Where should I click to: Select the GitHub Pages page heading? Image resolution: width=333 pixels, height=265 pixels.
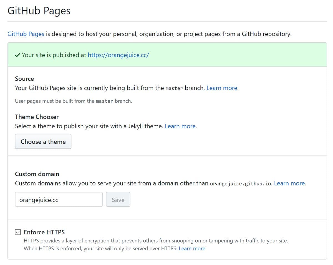coord(39,11)
